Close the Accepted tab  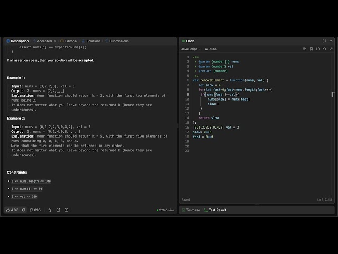55,41
